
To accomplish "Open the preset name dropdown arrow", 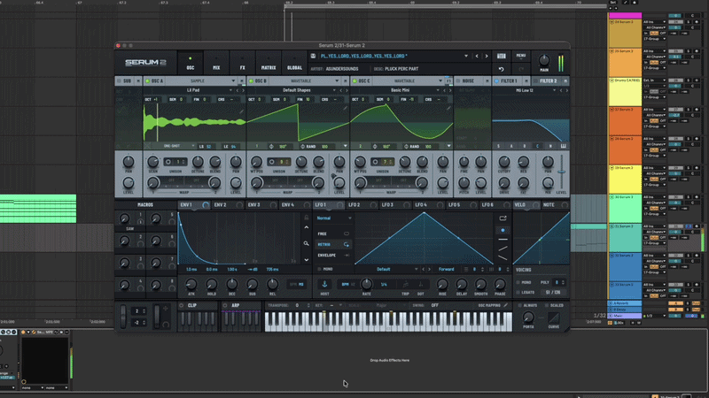I will (466, 56).
